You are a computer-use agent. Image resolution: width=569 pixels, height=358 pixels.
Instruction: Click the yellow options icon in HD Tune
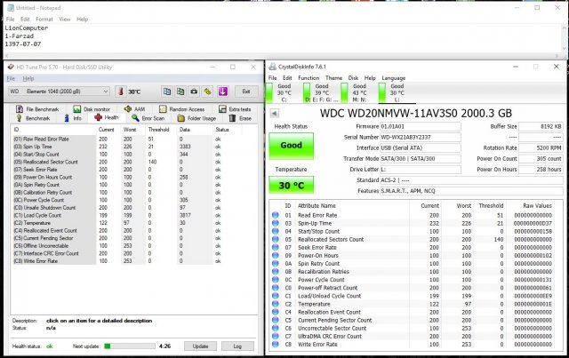pyautogui.click(x=206, y=91)
